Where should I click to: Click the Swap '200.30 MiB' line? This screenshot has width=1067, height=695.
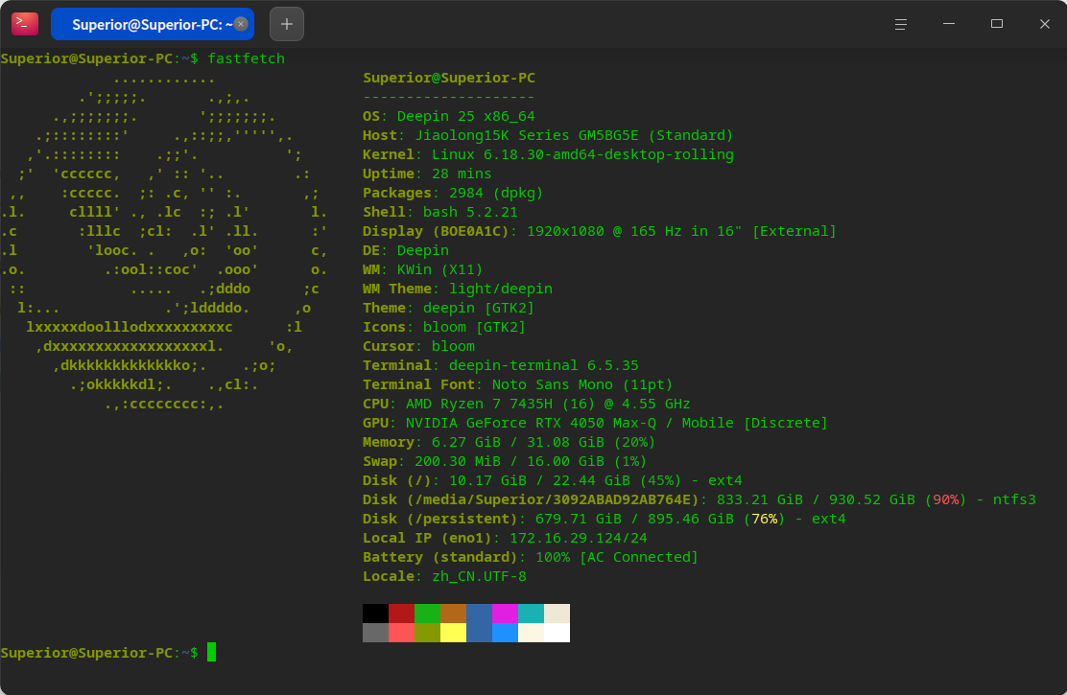[505, 461]
